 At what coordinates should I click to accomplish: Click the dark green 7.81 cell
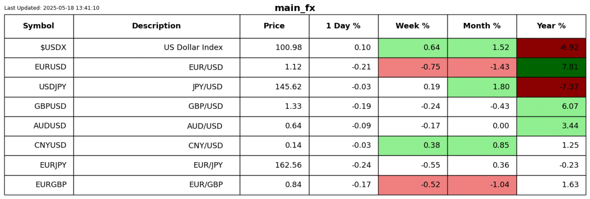coord(551,67)
